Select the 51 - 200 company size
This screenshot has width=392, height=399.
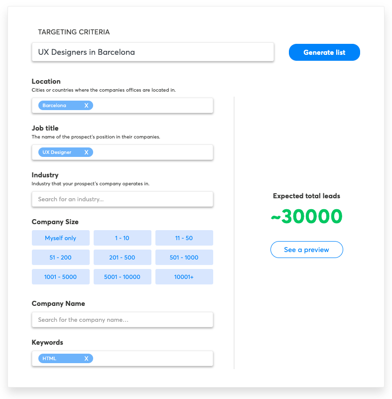[61, 257]
